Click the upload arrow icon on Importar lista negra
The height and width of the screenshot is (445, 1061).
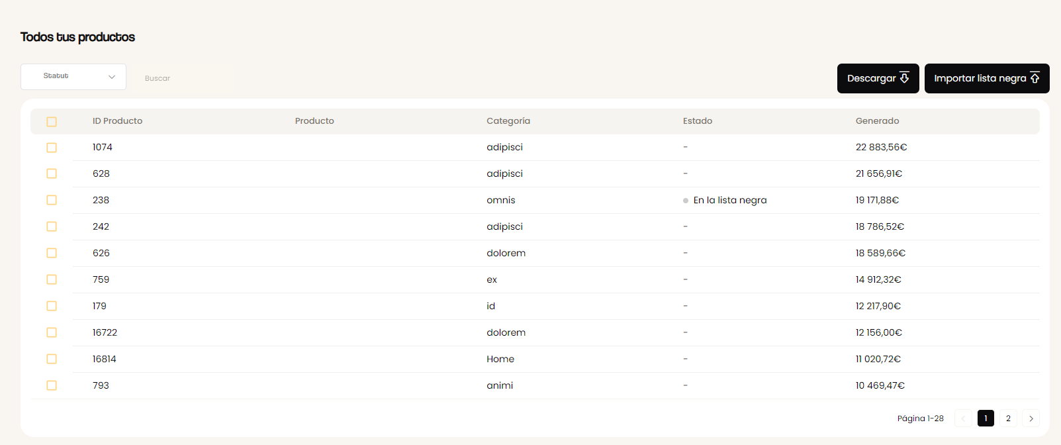click(1035, 78)
